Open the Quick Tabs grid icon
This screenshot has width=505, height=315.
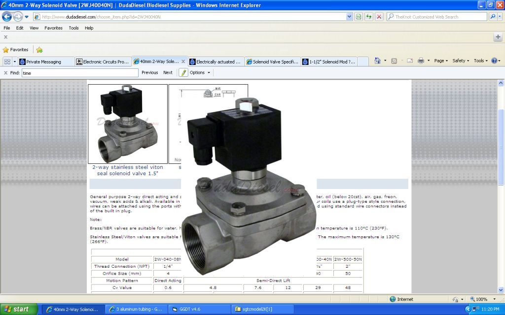click(x=7, y=62)
